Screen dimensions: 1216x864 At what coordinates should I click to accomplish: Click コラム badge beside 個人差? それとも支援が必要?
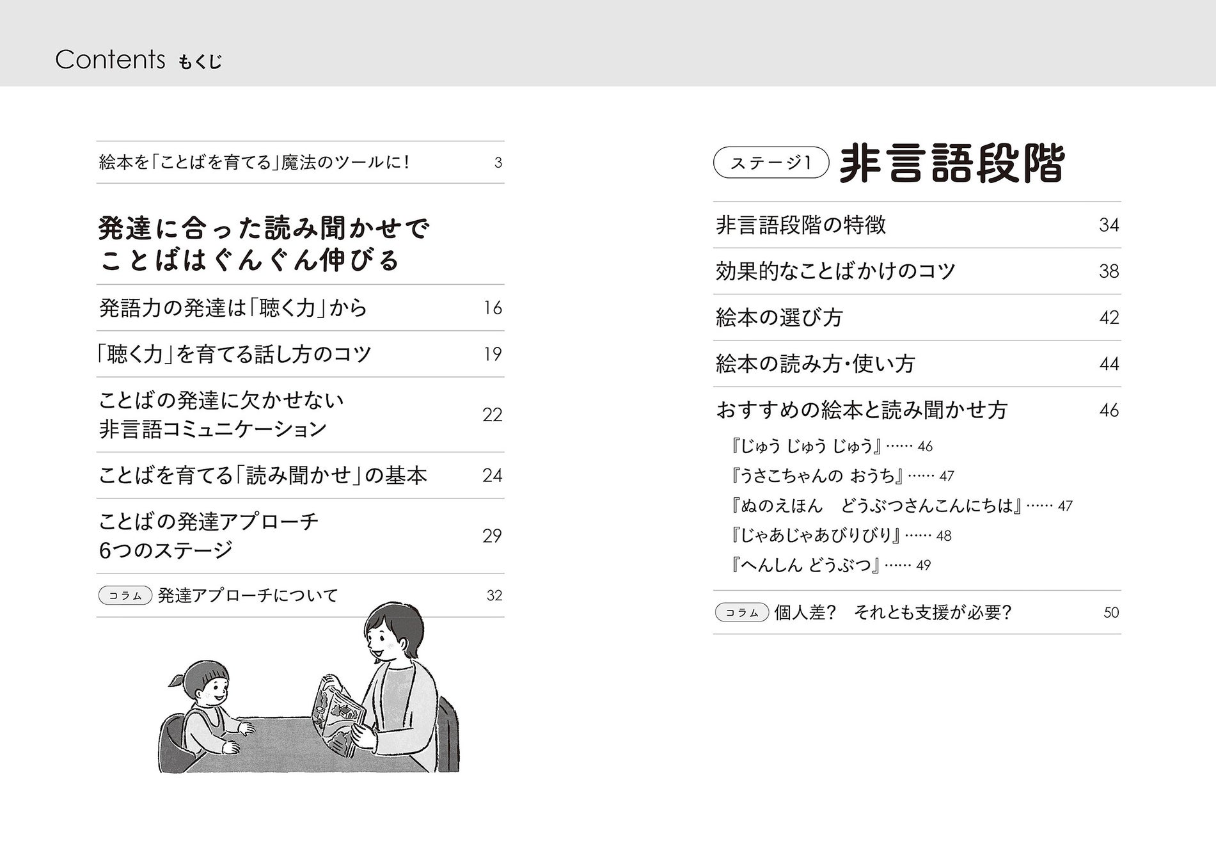pos(742,612)
